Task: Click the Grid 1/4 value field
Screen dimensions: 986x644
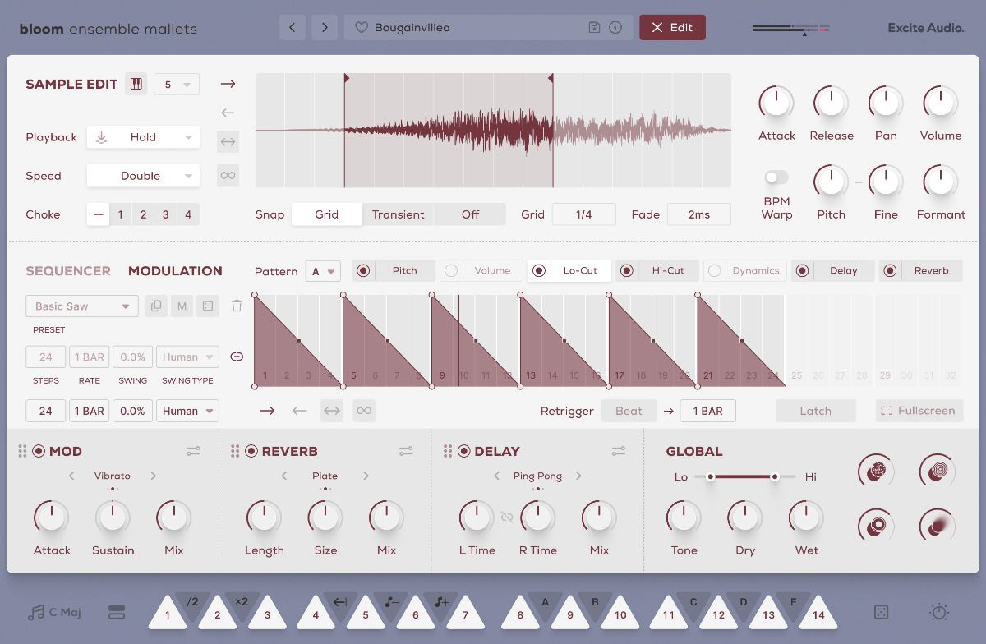Action: (584, 214)
